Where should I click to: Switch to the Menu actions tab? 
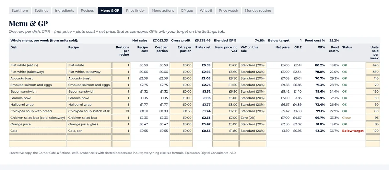(x=163, y=11)
